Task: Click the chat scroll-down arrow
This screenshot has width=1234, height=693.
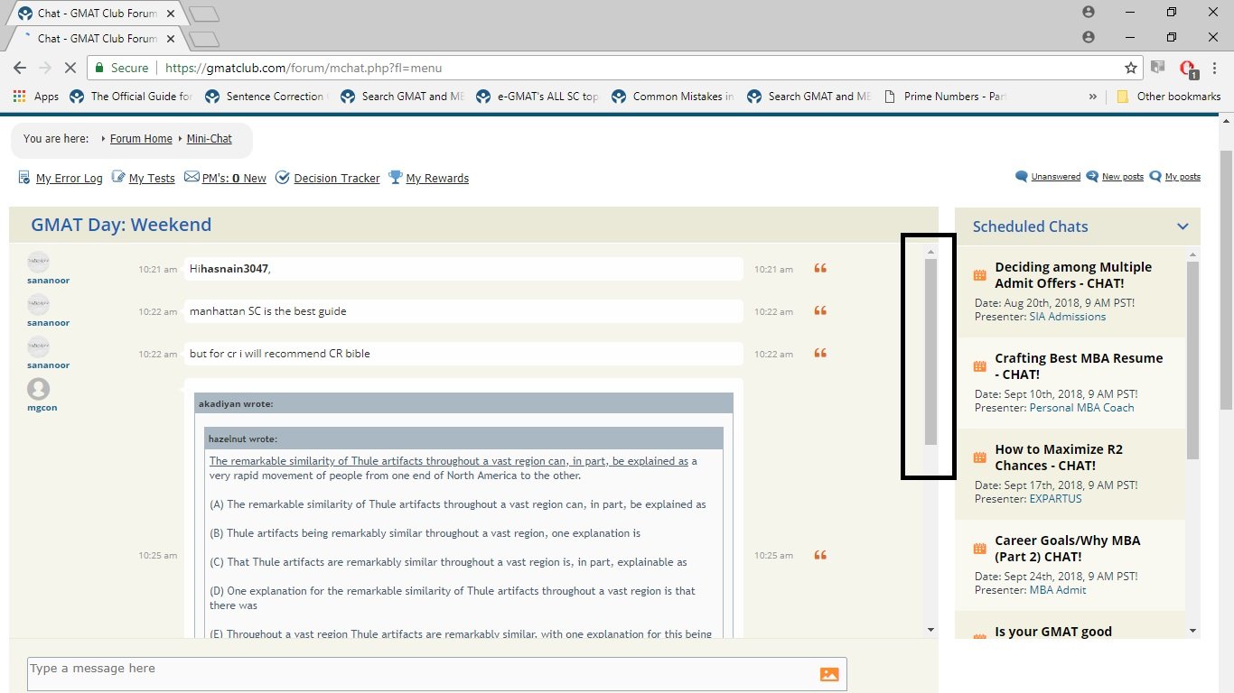Action: pyautogui.click(x=930, y=629)
